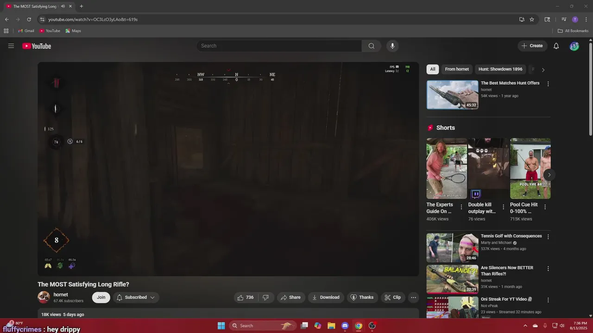Viewport: 593px width, 333px height.
Task: Go to the YouTube home logo
Action: click(x=37, y=46)
